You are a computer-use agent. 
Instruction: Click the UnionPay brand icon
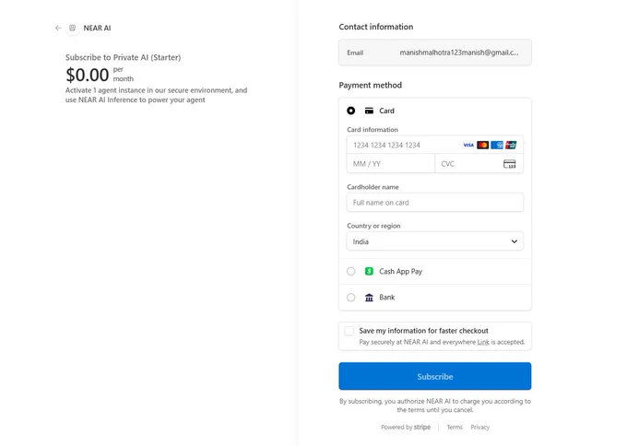(511, 145)
